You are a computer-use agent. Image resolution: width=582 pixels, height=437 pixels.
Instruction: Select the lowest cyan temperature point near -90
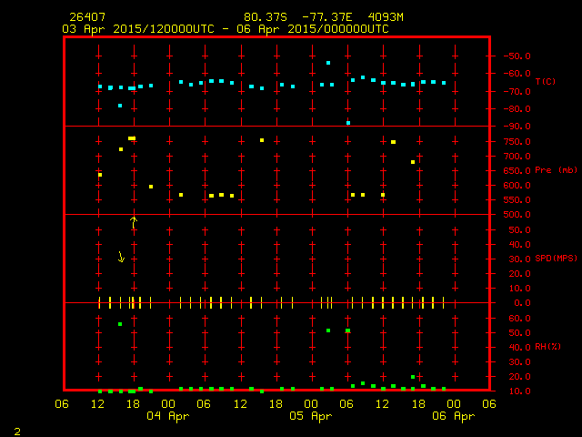click(x=348, y=123)
